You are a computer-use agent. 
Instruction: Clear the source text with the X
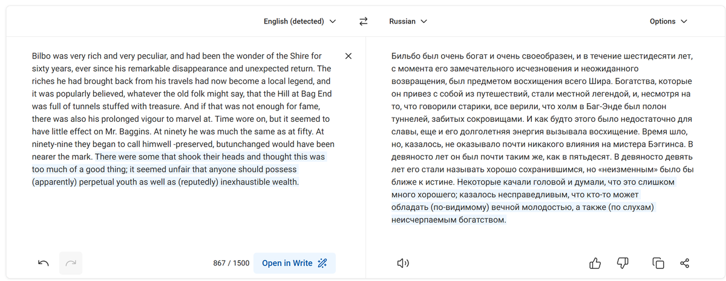point(348,56)
